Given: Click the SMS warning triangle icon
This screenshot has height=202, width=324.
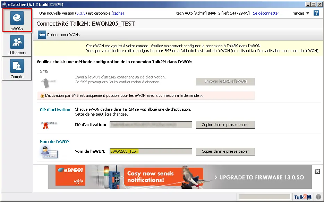Looking at the screenshot, I should click(x=42, y=95).
